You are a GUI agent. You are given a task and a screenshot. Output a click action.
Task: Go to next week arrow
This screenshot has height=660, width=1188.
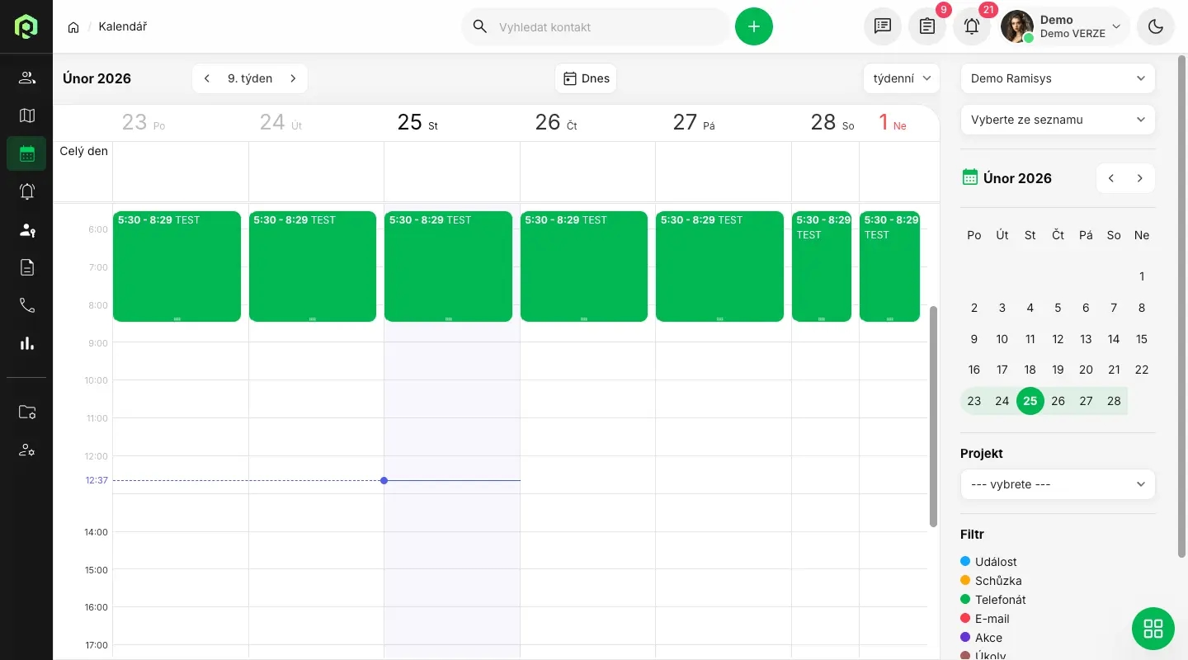click(x=293, y=78)
